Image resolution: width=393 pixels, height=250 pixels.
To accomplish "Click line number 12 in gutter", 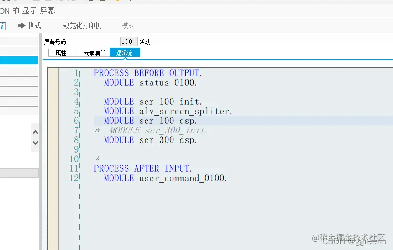I will pyautogui.click(x=74, y=178).
